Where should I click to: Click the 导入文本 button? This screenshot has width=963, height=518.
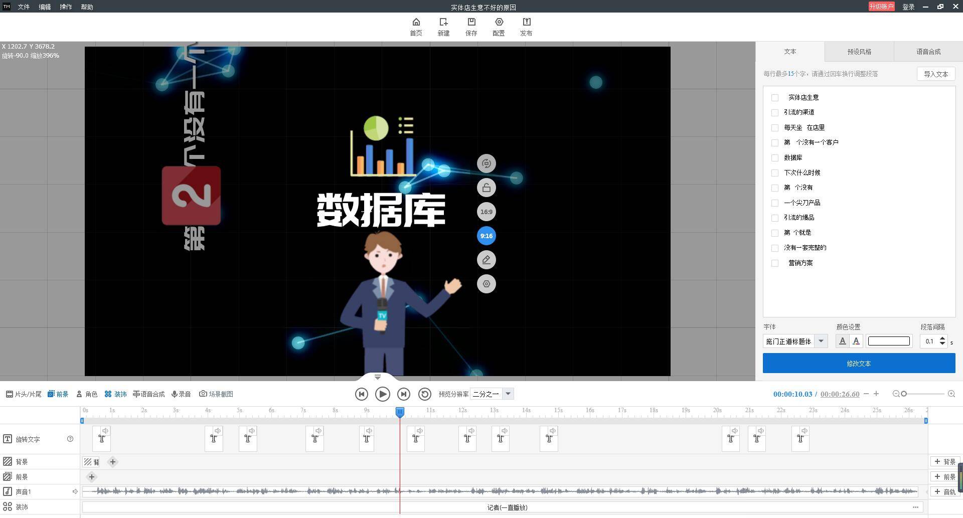(936, 74)
